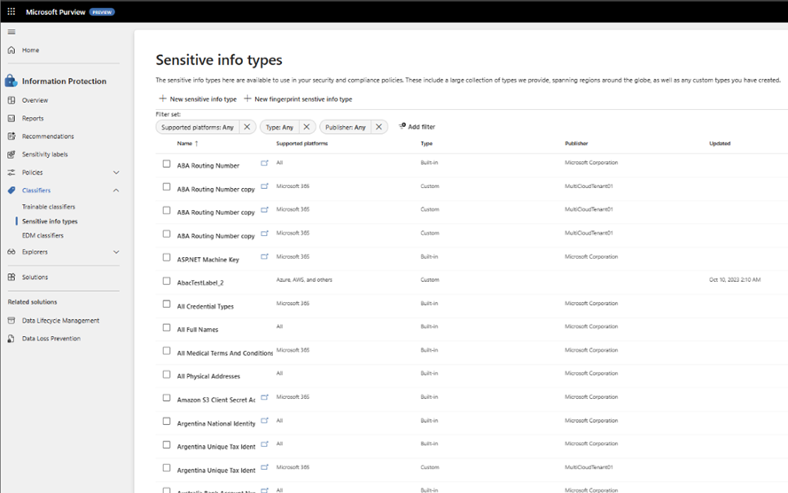The height and width of the screenshot is (493, 788).
Task: Click the Microsoft Purview title
Action: tap(55, 12)
